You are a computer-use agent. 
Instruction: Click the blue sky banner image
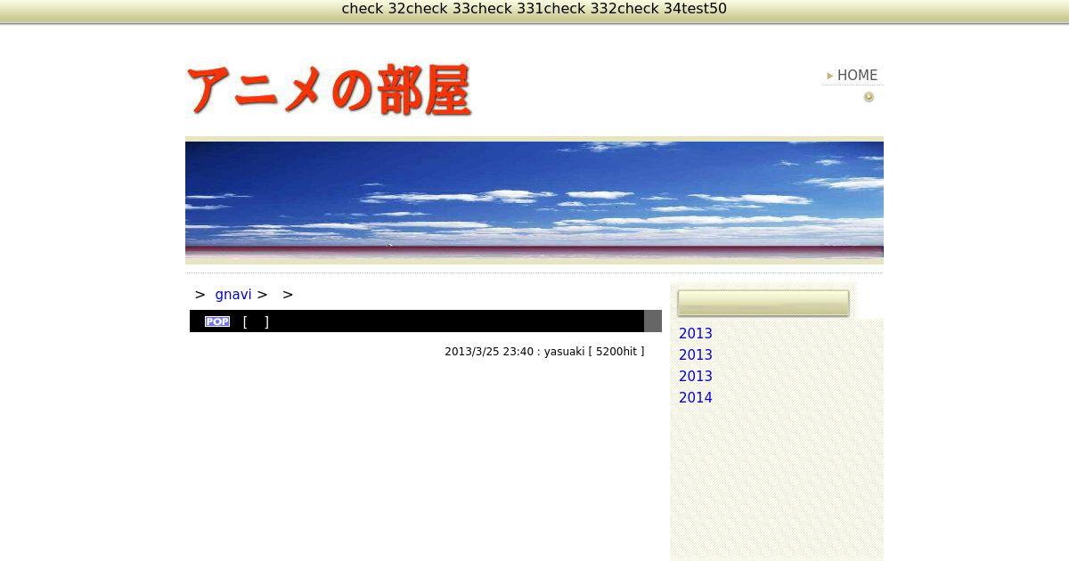click(x=534, y=200)
